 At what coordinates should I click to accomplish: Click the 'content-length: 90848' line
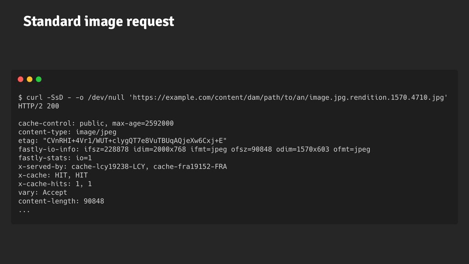point(61,202)
